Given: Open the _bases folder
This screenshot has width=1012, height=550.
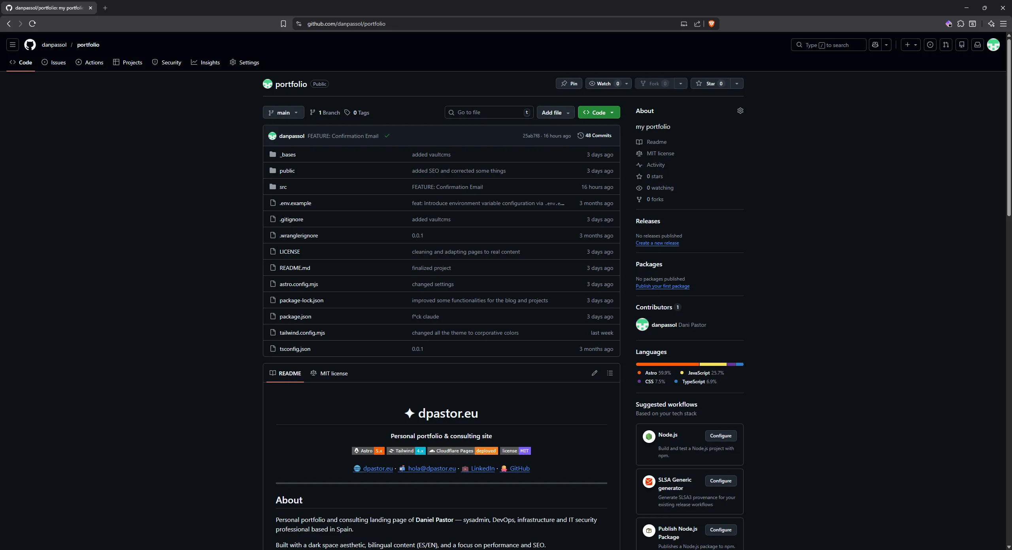Looking at the screenshot, I should [288, 154].
